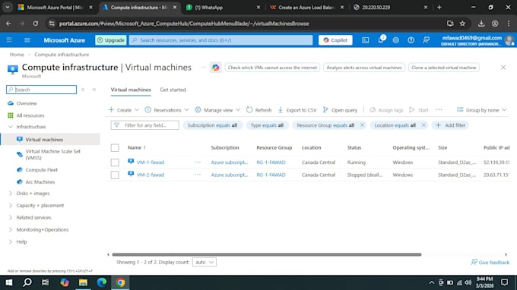Open Arc Machines in the sidebar
Viewport: 517px width, 290px height.
[40, 182]
